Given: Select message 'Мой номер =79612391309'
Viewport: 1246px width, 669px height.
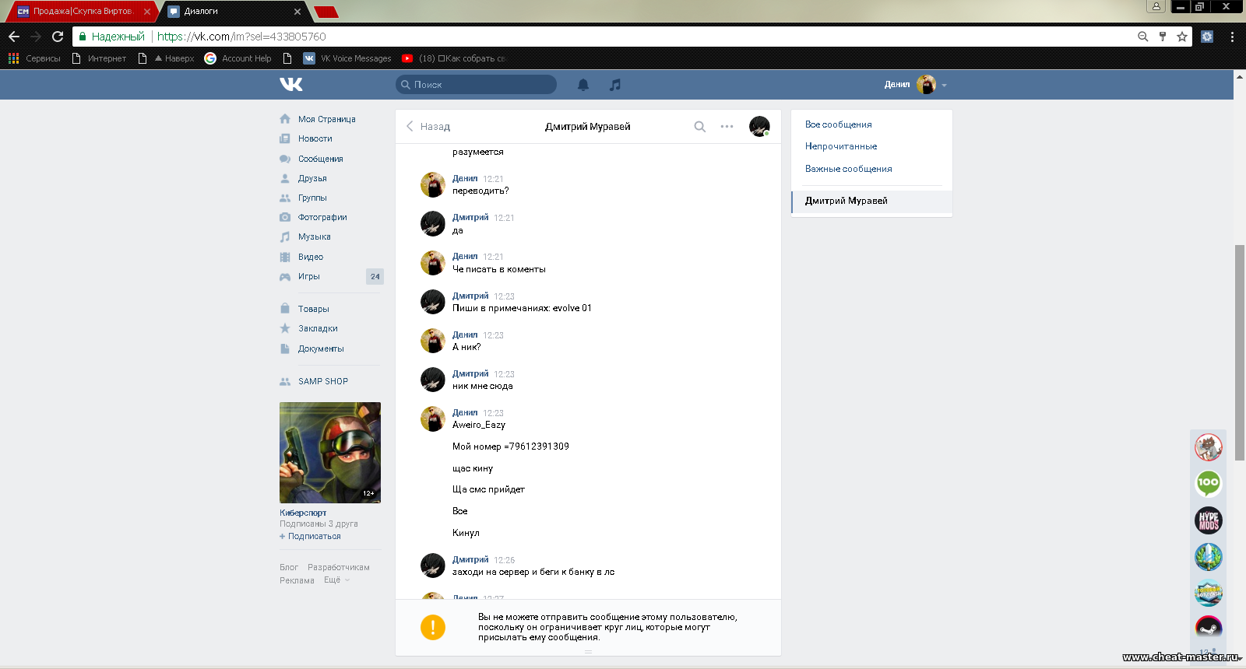Looking at the screenshot, I should (511, 447).
